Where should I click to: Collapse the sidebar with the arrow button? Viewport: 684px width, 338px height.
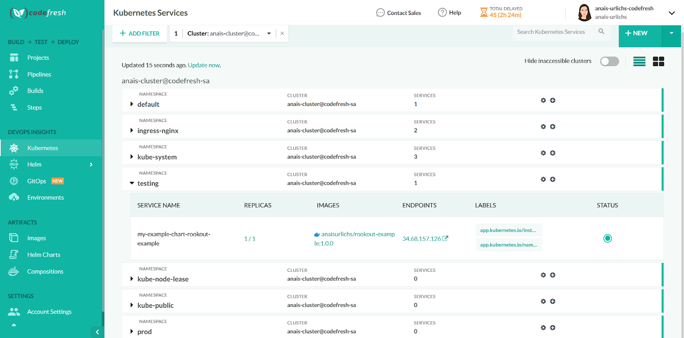click(x=97, y=332)
